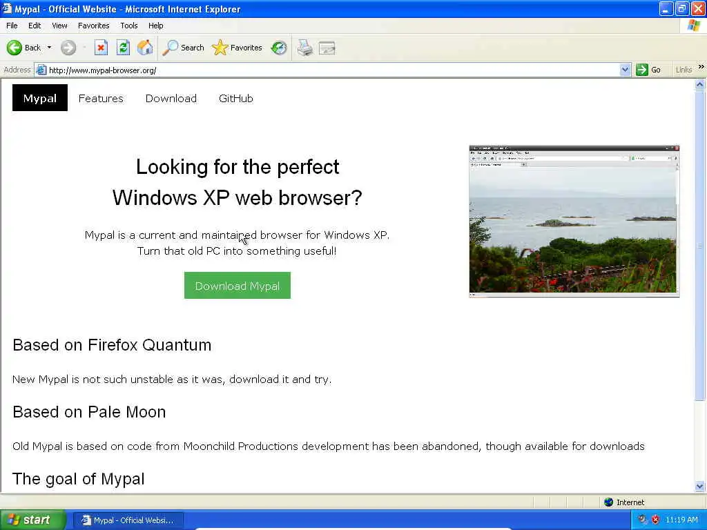This screenshot has height=530, width=707.
Task: Expand the address bar URL dropdown
Action: tap(625, 70)
